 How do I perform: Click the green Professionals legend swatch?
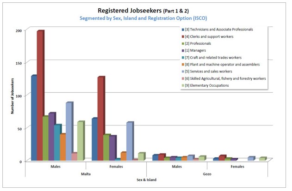click(183, 43)
